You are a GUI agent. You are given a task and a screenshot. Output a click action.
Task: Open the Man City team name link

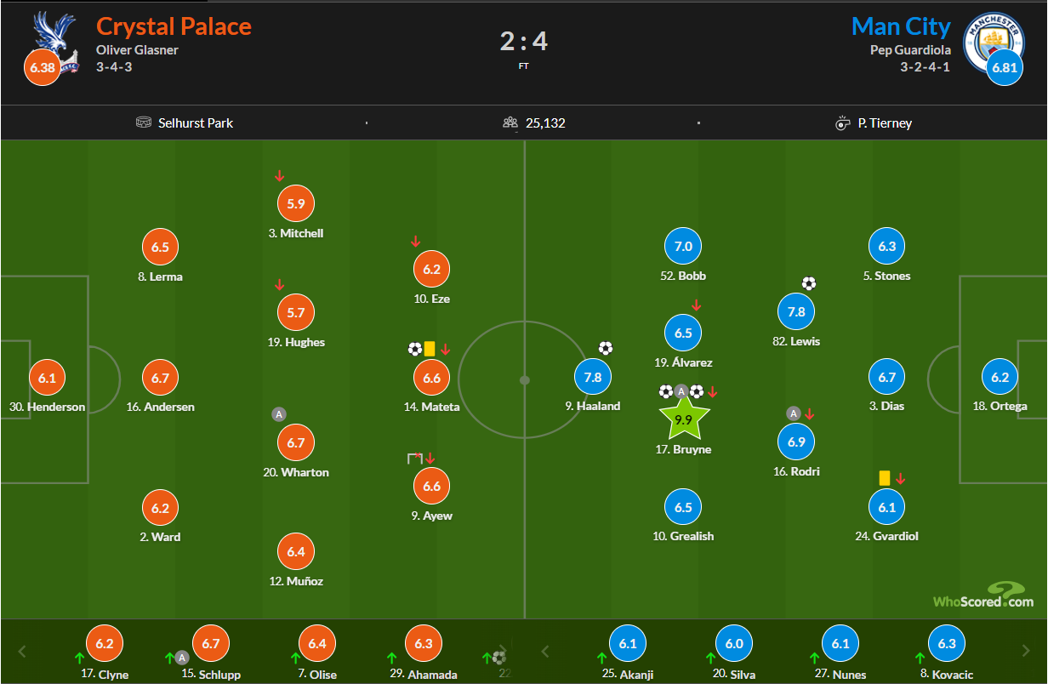coord(901,26)
